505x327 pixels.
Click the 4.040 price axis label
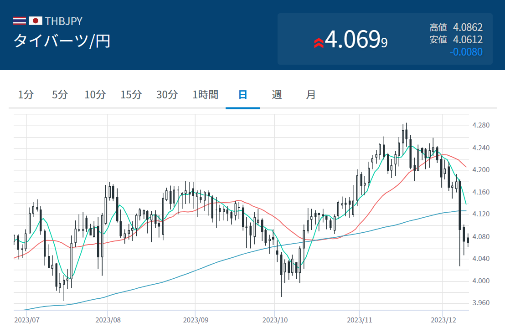coord(481,259)
